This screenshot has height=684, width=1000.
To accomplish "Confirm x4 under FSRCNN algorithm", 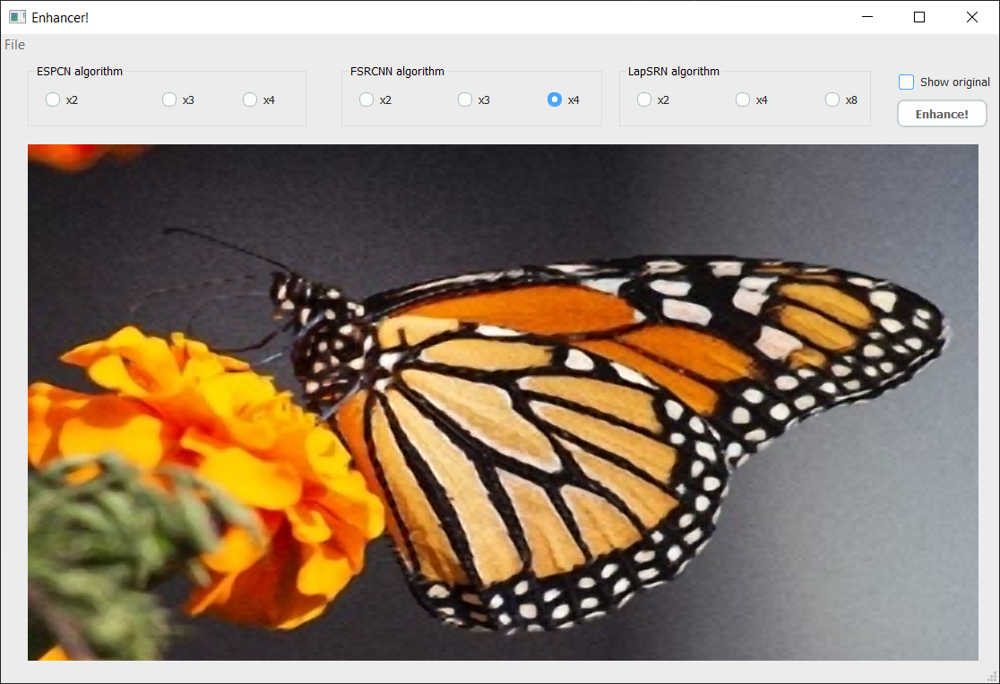I will 555,100.
